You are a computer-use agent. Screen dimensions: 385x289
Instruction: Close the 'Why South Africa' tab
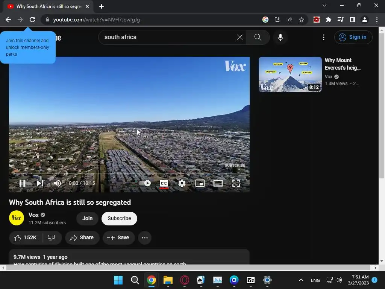tap(87, 6)
